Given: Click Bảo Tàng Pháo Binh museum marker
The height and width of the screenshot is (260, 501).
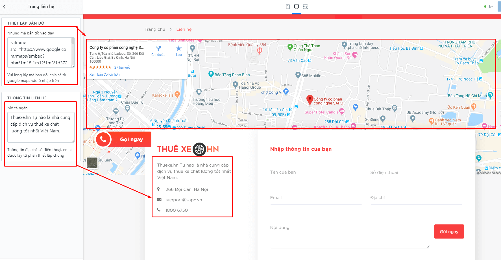Looking at the screenshot, I should tap(211, 74).
